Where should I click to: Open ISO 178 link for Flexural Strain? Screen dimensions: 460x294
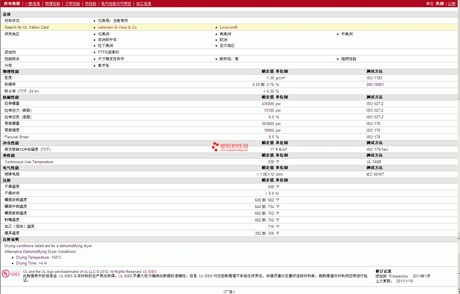373,137
